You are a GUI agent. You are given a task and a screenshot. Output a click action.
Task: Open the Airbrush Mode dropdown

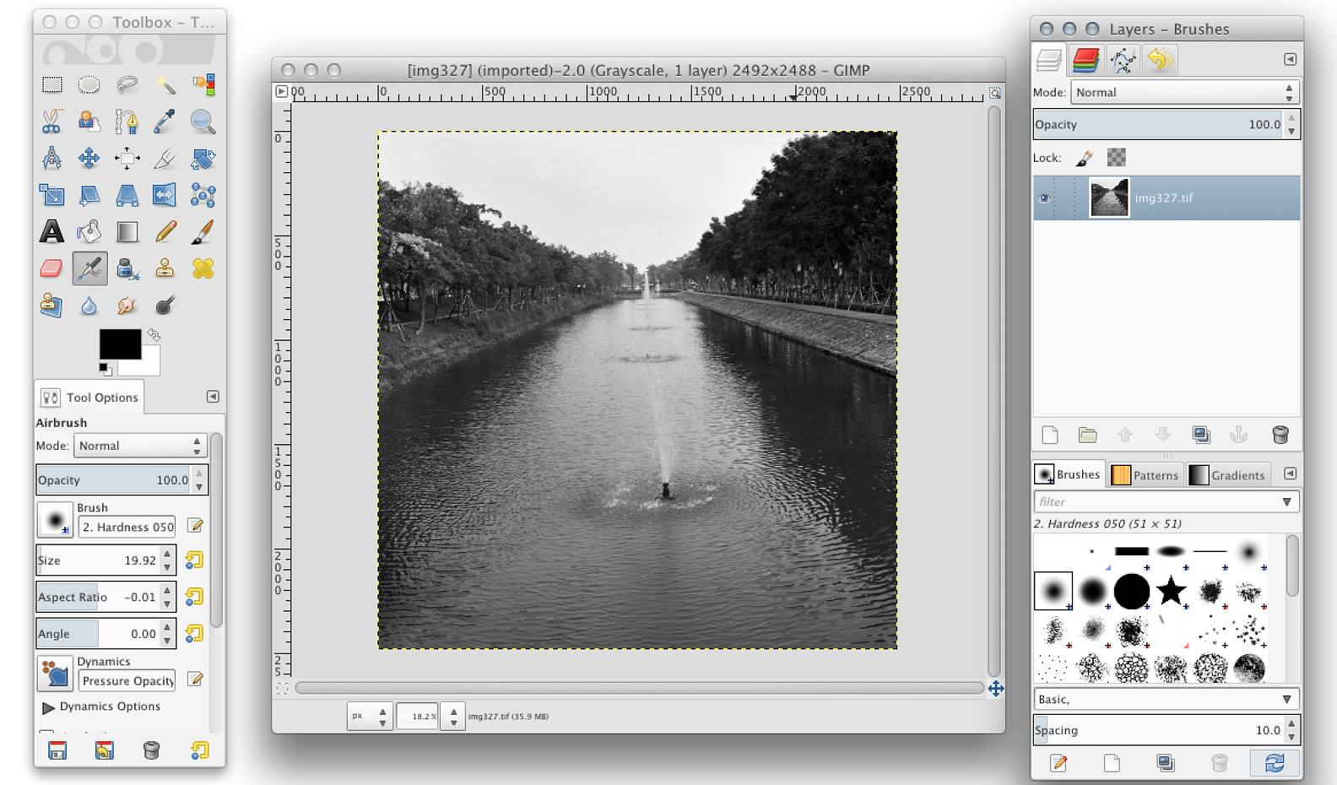(x=140, y=446)
